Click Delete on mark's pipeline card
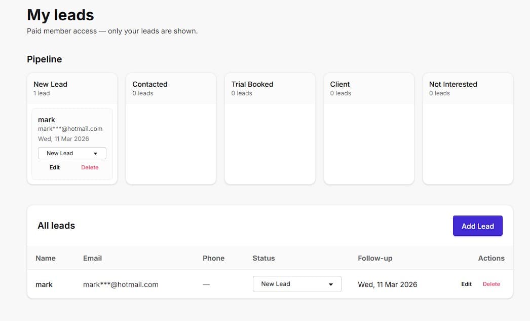Image resolution: width=530 pixels, height=321 pixels. pyautogui.click(x=89, y=167)
